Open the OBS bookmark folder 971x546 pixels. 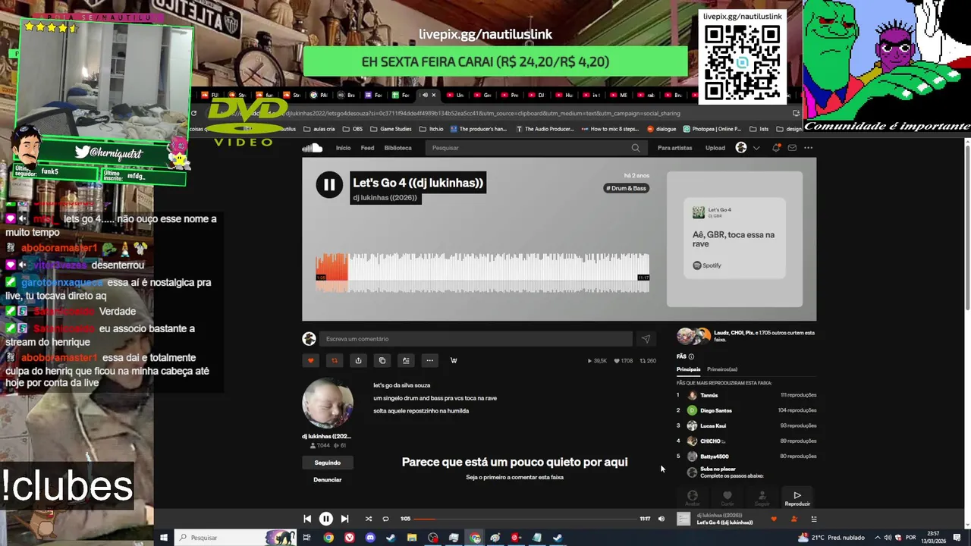click(x=353, y=129)
